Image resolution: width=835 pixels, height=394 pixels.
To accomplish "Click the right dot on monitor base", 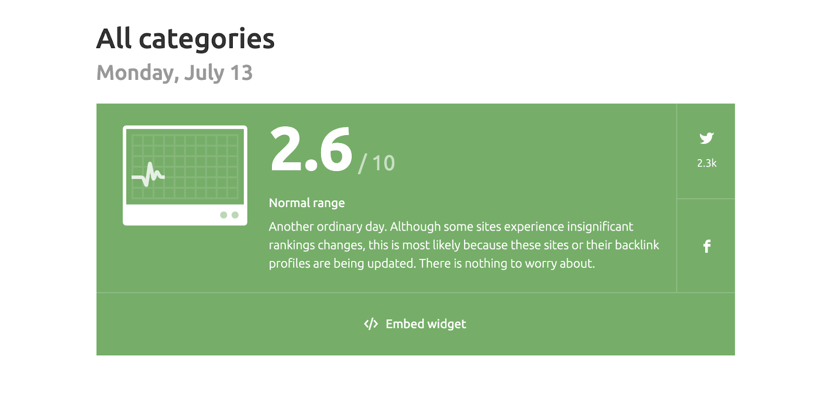I will (x=235, y=215).
